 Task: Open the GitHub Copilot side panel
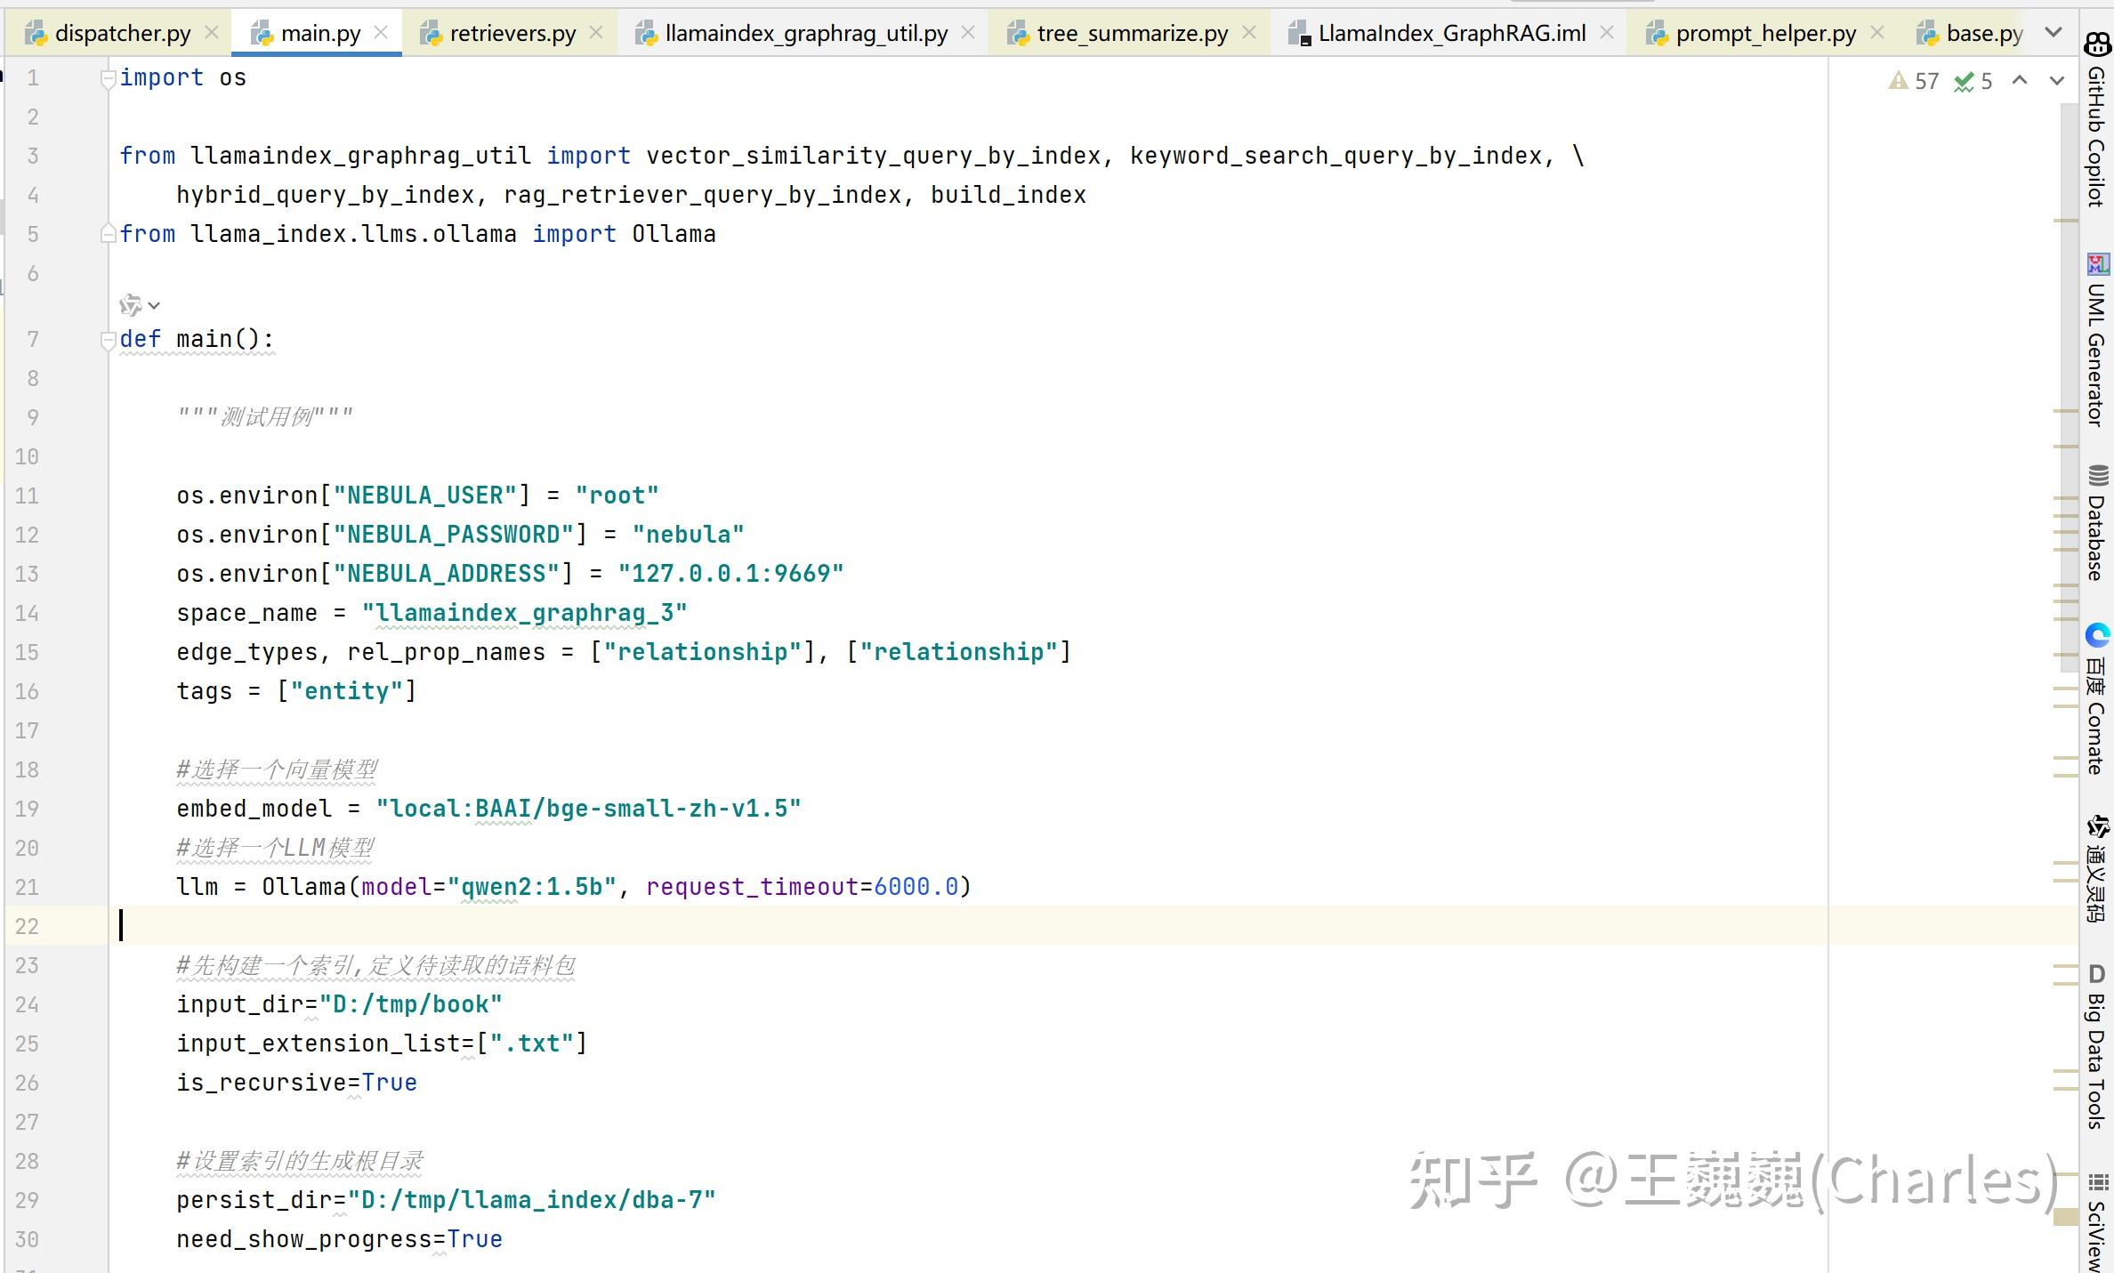point(2097,120)
